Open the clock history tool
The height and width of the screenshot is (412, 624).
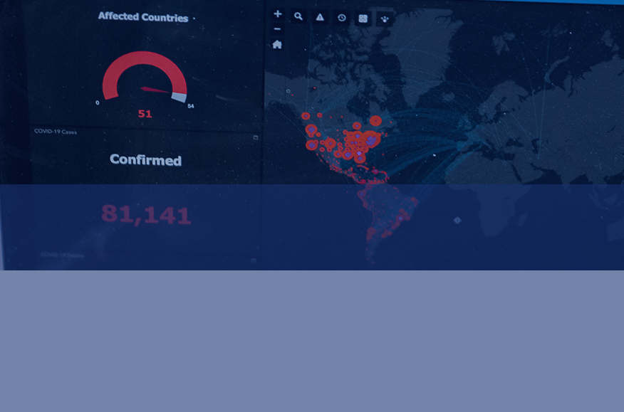(341, 18)
